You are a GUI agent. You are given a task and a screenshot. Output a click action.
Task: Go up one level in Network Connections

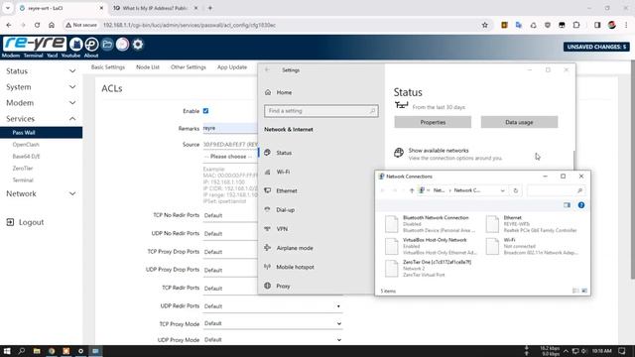(412, 190)
